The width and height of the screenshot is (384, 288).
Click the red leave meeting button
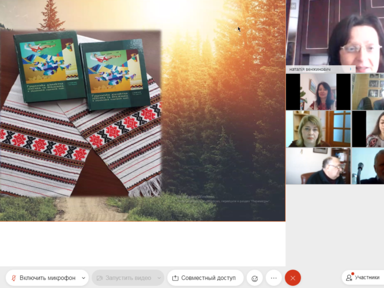293,278
